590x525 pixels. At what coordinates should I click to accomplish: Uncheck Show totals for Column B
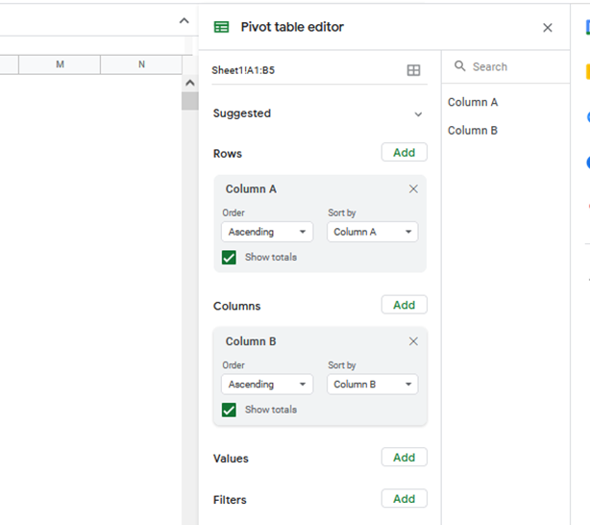pyautogui.click(x=229, y=411)
